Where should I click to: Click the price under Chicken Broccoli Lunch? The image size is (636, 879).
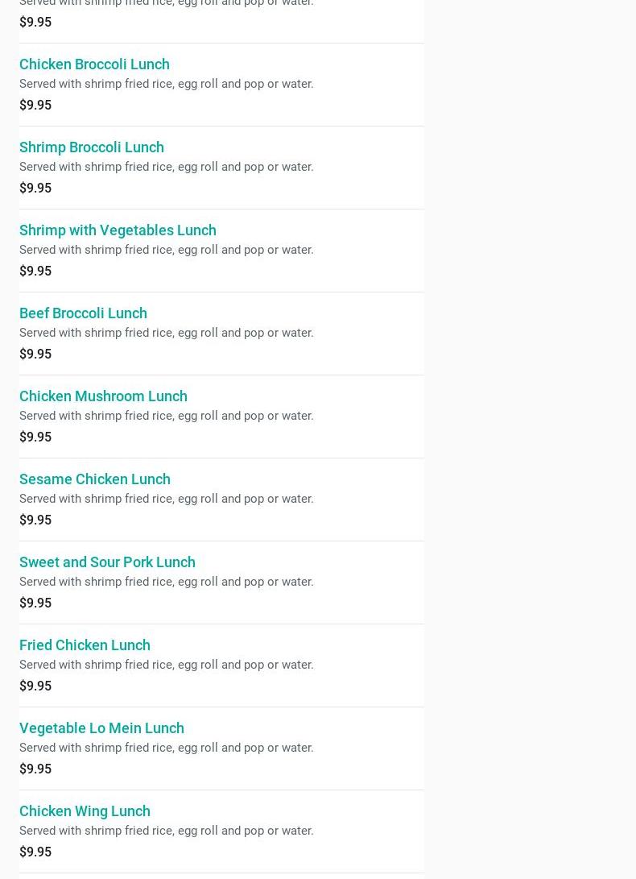click(35, 106)
